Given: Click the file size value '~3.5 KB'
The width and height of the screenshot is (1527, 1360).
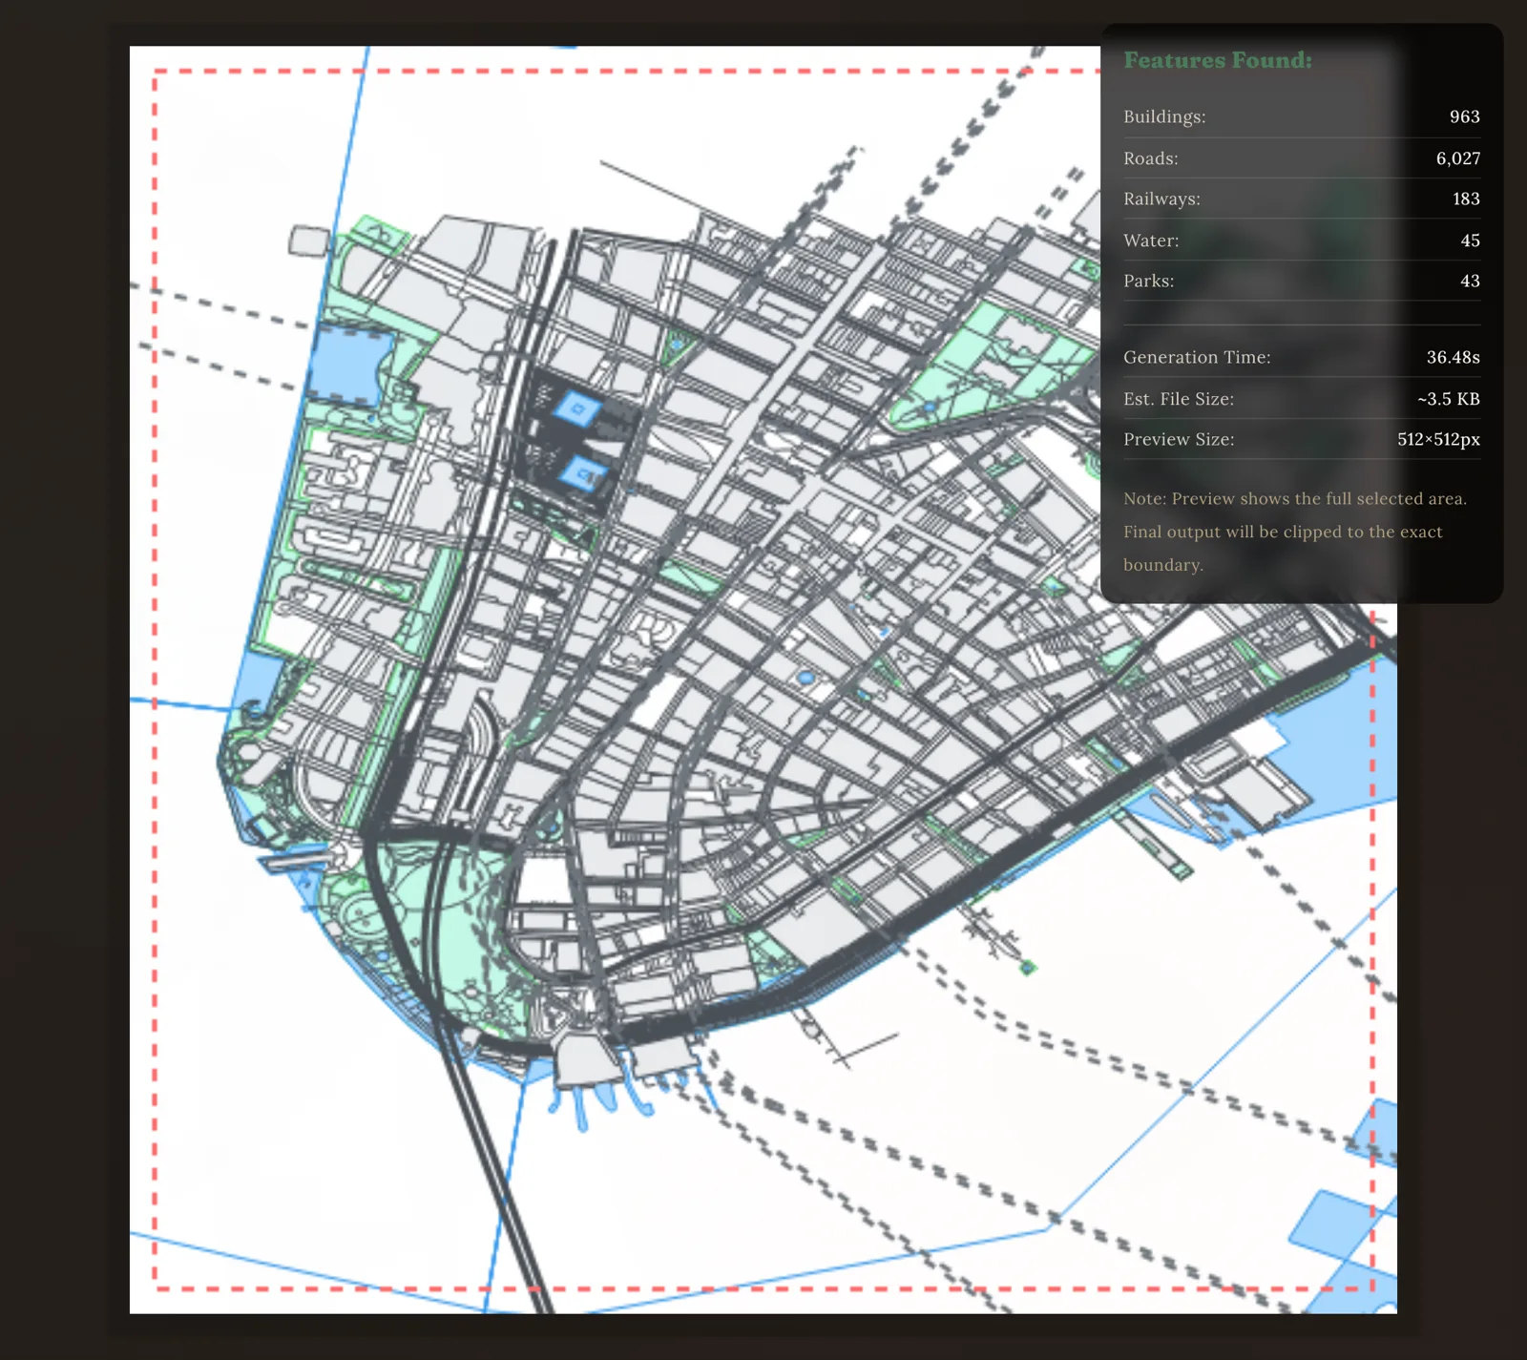Looking at the screenshot, I should point(1449,399).
